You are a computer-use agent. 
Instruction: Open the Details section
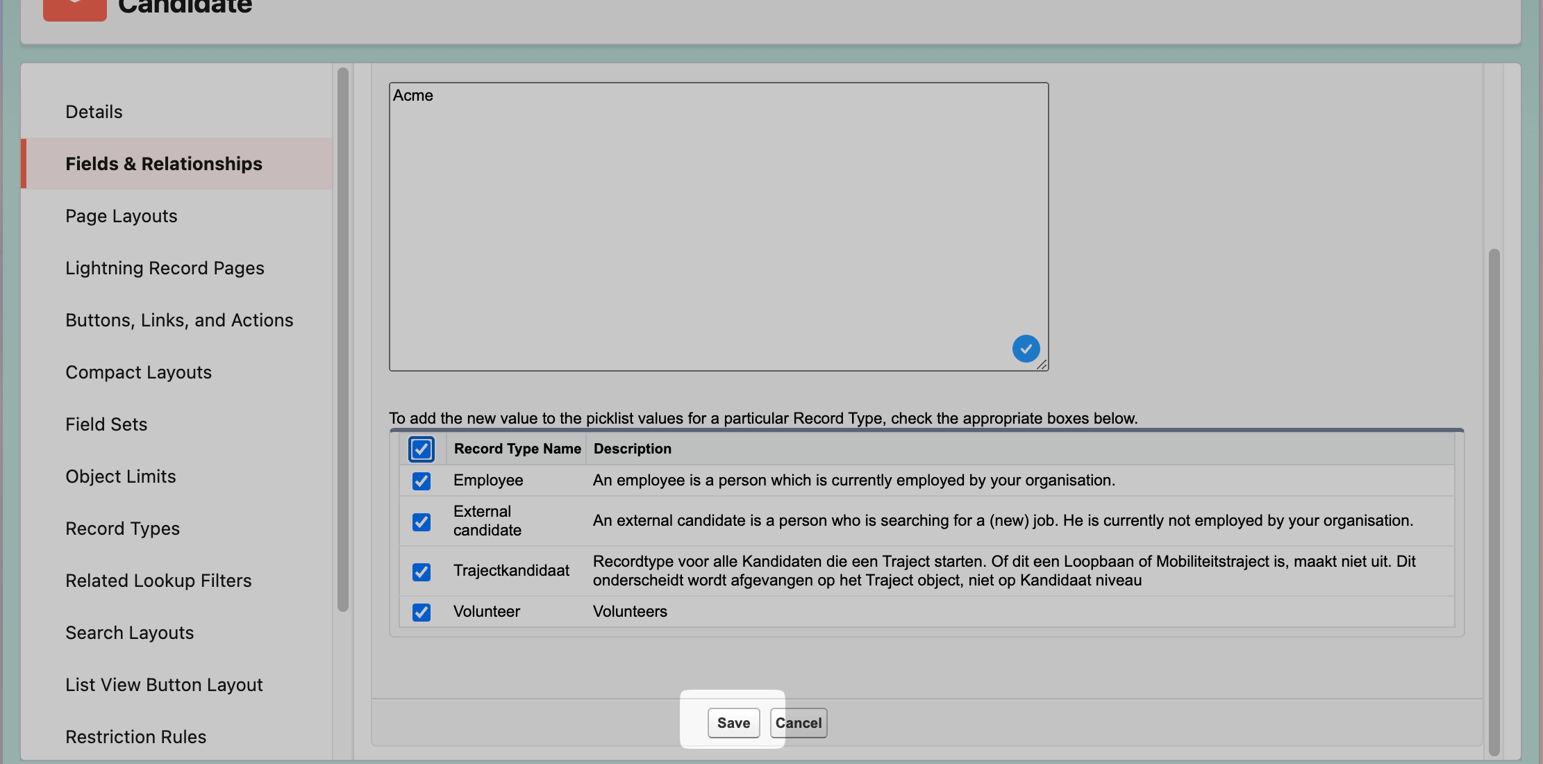click(94, 112)
